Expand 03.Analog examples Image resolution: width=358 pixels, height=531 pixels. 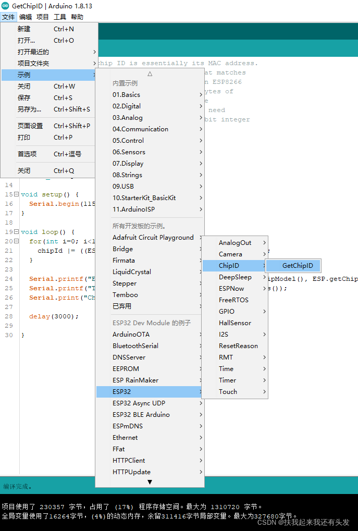click(x=150, y=118)
